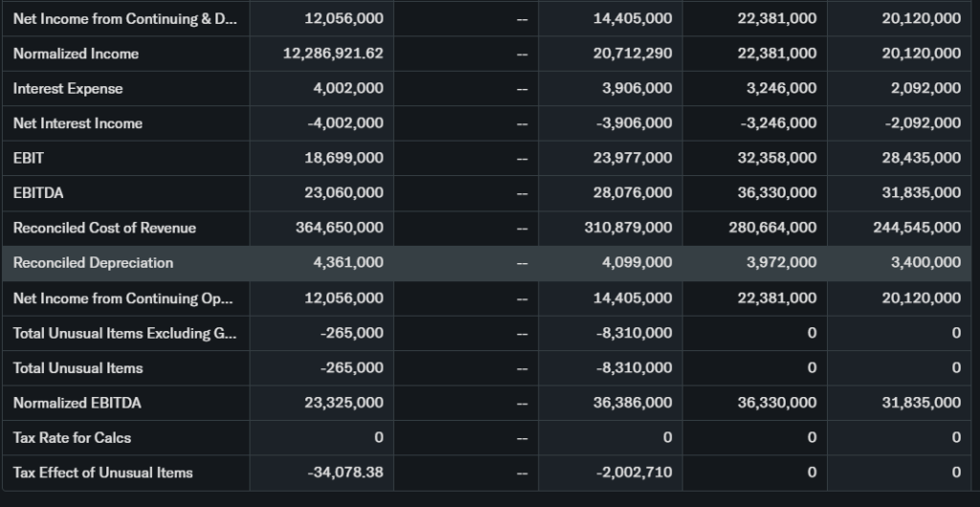Select the 364,650,000 cost of revenue cell

tap(341, 228)
